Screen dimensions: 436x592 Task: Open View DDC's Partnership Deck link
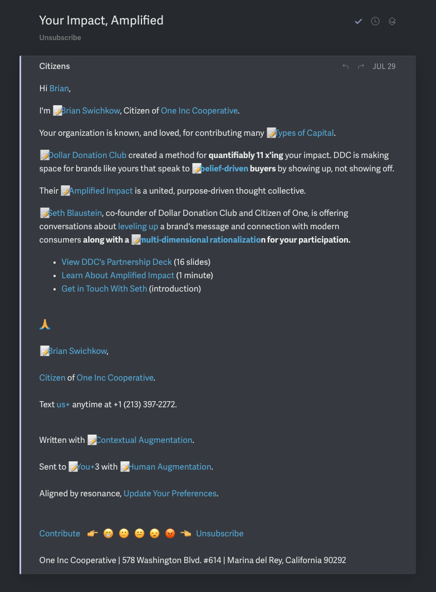click(x=116, y=262)
